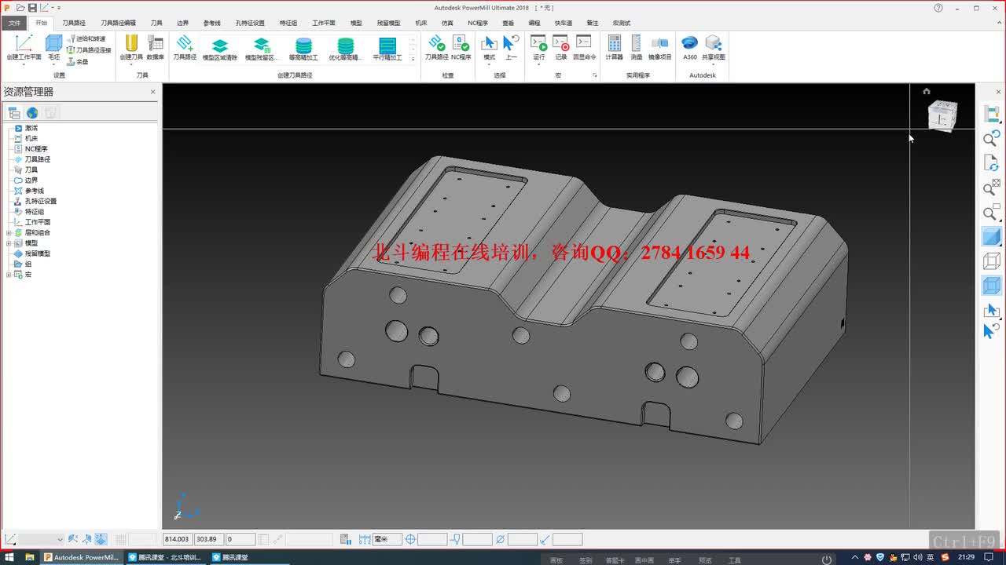
Task: Select 等高精加工 strategy
Action: (303, 49)
